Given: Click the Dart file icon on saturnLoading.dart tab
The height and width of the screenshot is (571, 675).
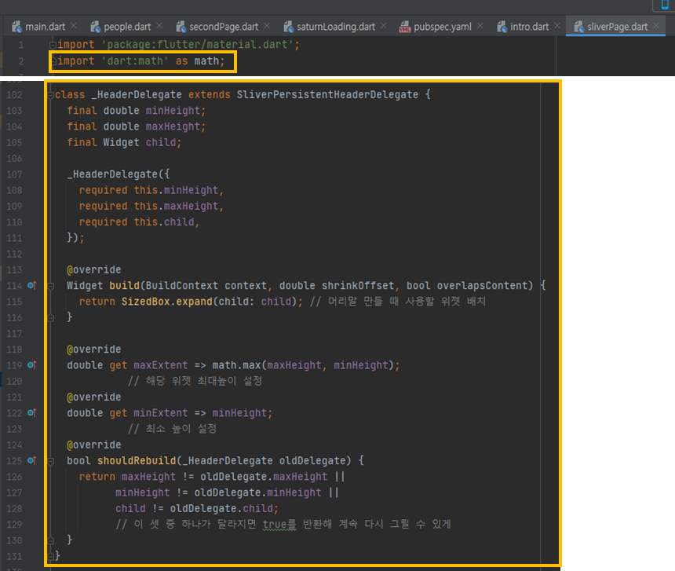Looking at the screenshot, I should (x=288, y=27).
